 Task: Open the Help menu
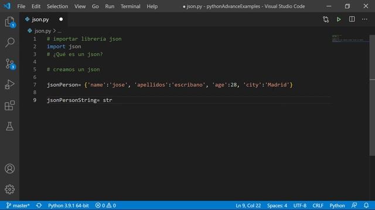click(152, 6)
